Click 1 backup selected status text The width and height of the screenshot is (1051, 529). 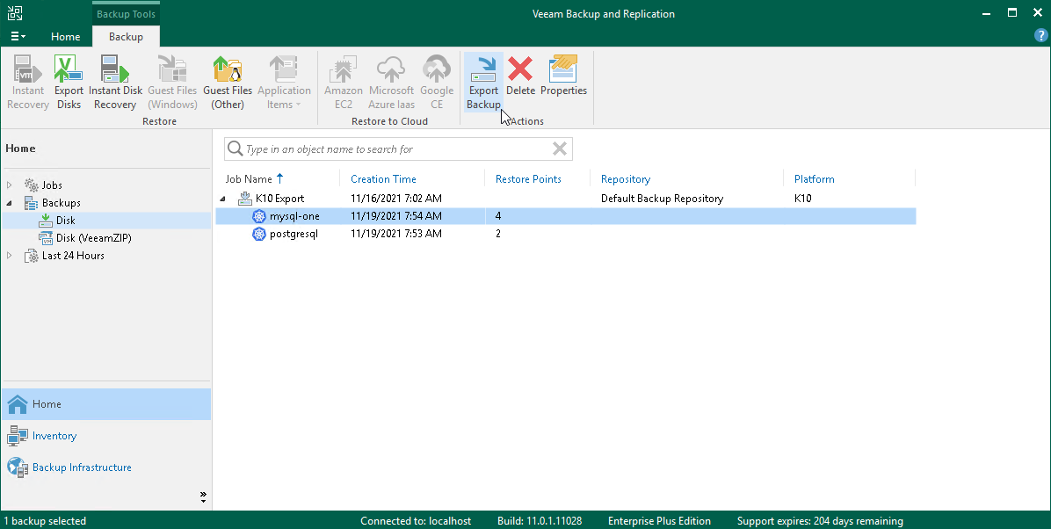point(45,521)
